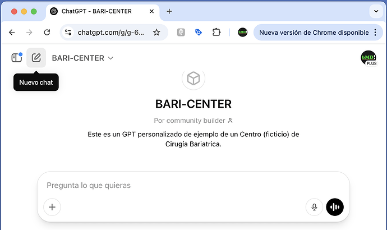Click the chatgpt.com address bar URL
This screenshot has width=387, height=230.
(x=111, y=33)
